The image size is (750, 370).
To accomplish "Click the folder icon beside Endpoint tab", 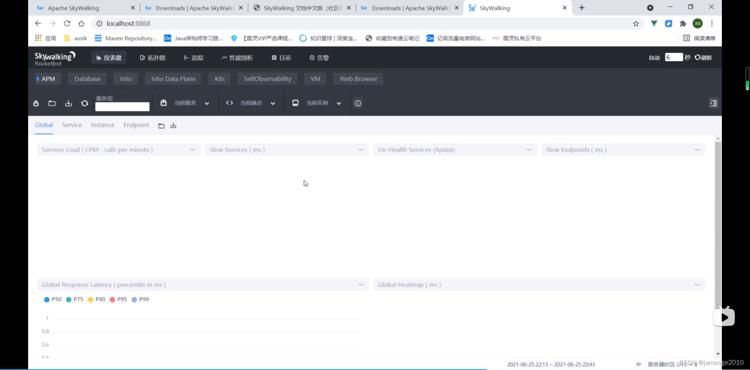I will coord(161,126).
